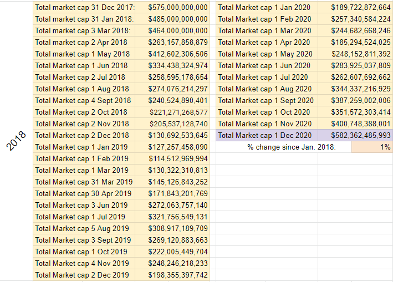This screenshot has height=282, width=393.
Task: Click the $189,722,872,664 value cell
Action: 355,8
